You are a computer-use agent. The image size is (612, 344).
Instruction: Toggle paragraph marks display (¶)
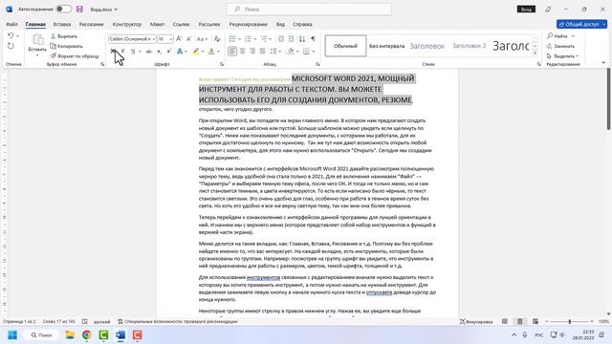(313, 39)
